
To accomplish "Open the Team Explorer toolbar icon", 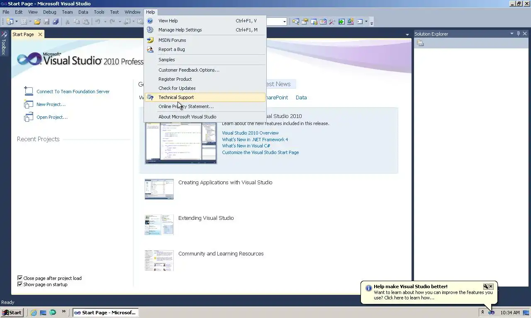I will pyautogui.click(x=314, y=22).
